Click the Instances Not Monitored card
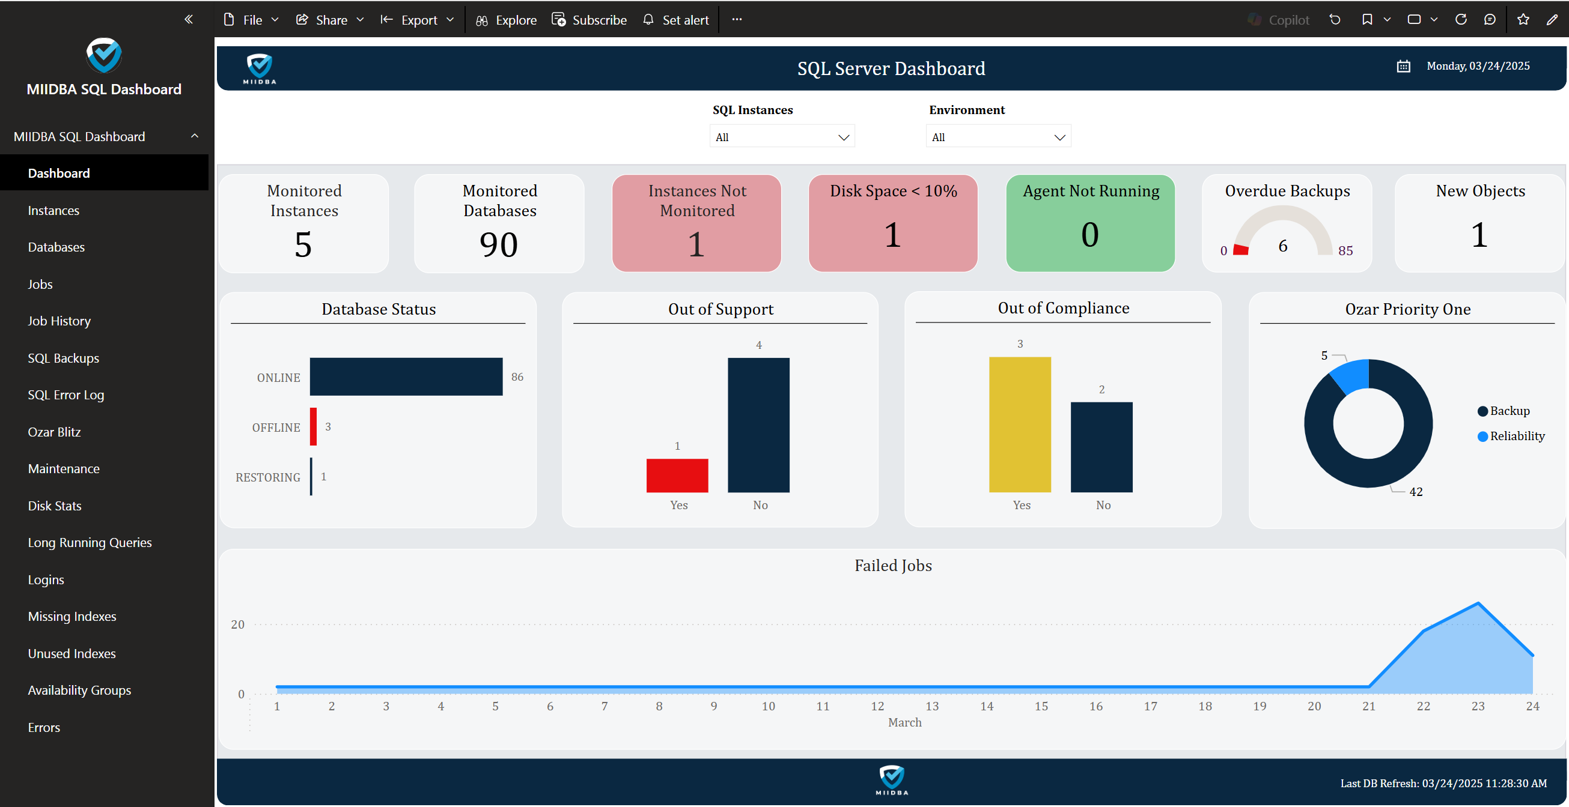 [697, 223]
